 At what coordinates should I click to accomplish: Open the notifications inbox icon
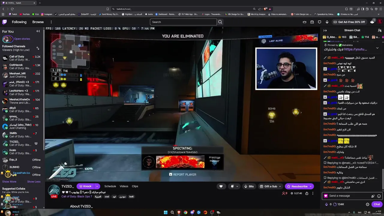coord(312,22)
